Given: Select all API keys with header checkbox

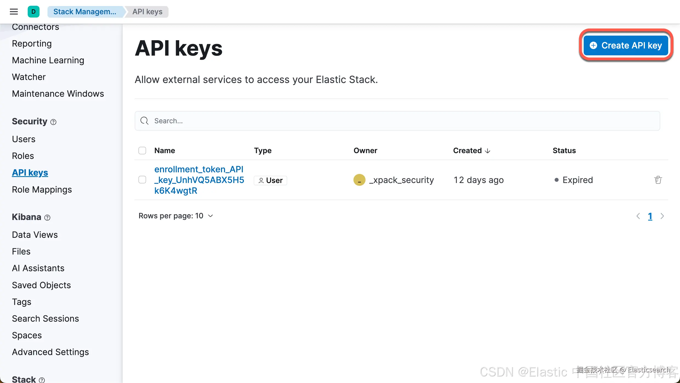Looking at the screenshot, I should 142,150.
